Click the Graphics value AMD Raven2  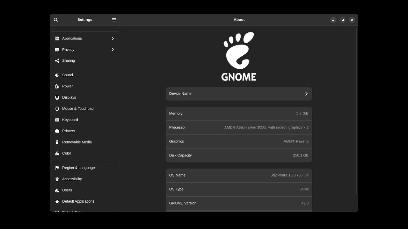pyautogui.click(x=296, y=142)
